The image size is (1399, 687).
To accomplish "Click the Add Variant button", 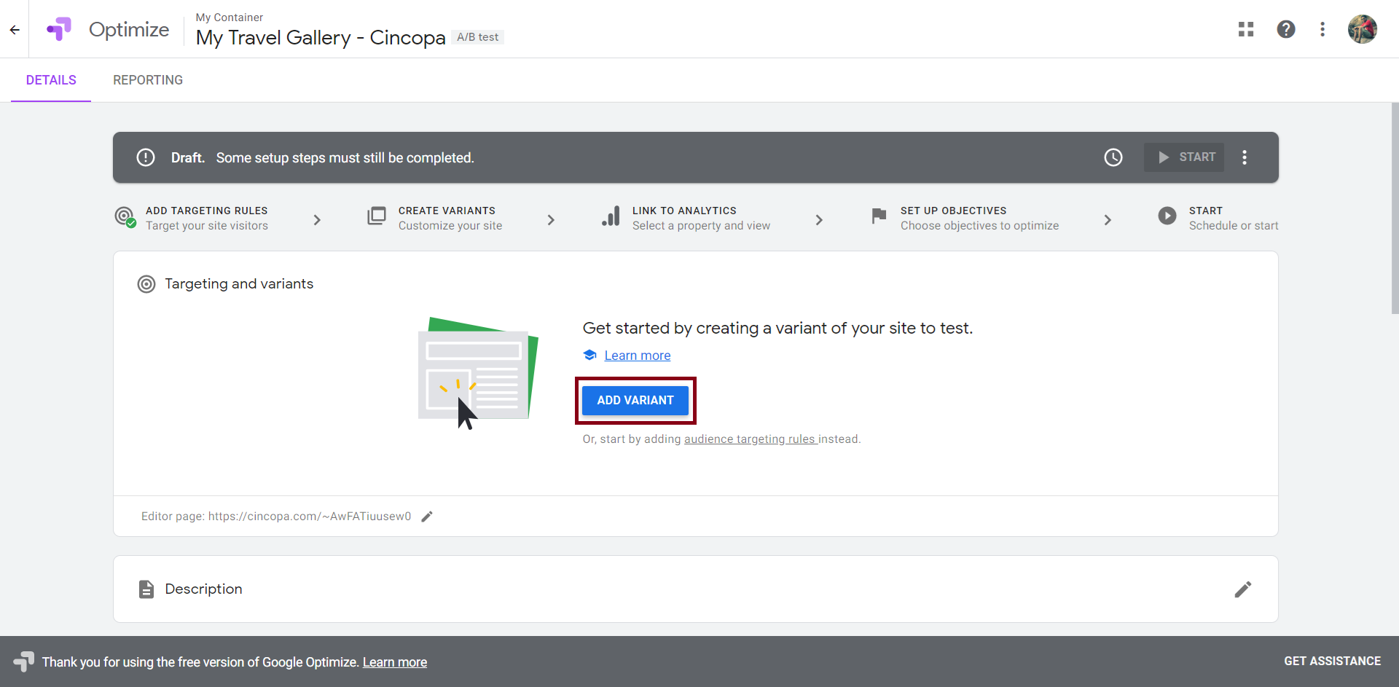I will point(635,401).
